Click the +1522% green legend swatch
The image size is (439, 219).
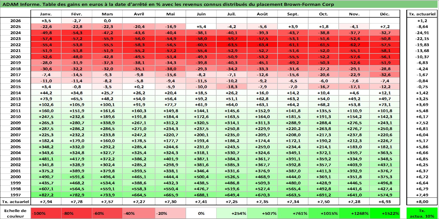coord(385,213)
